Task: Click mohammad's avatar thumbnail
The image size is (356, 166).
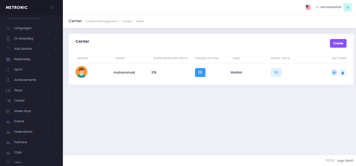Action: click(81, 72)
